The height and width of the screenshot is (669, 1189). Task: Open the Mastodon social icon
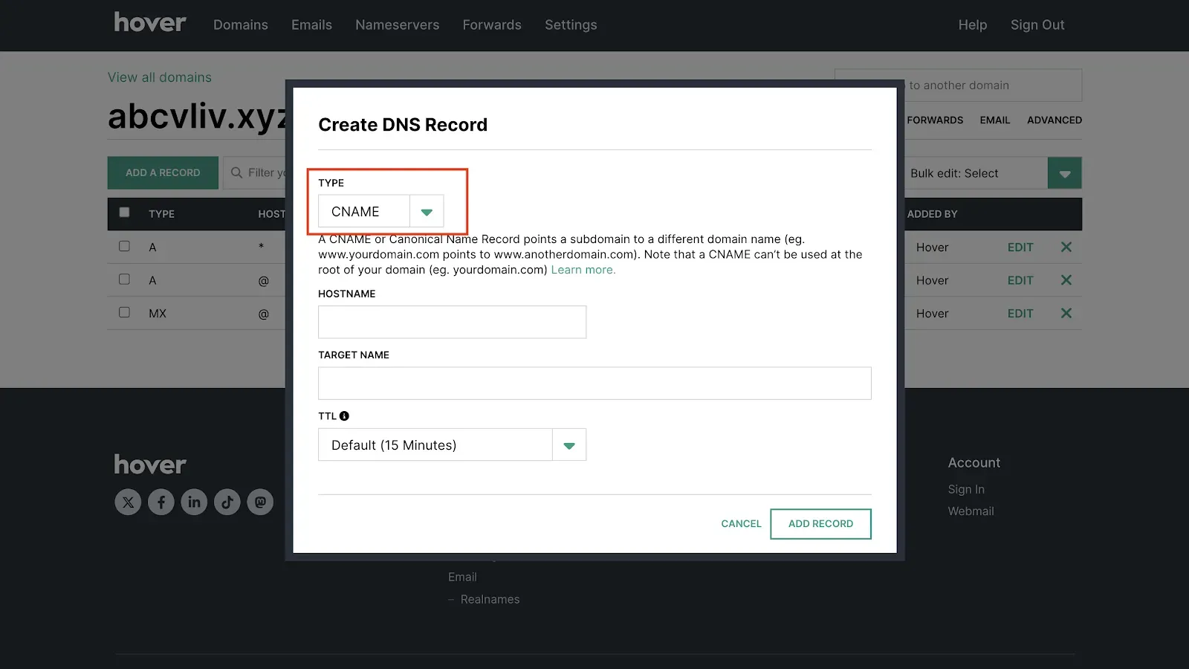pos(260,502)
